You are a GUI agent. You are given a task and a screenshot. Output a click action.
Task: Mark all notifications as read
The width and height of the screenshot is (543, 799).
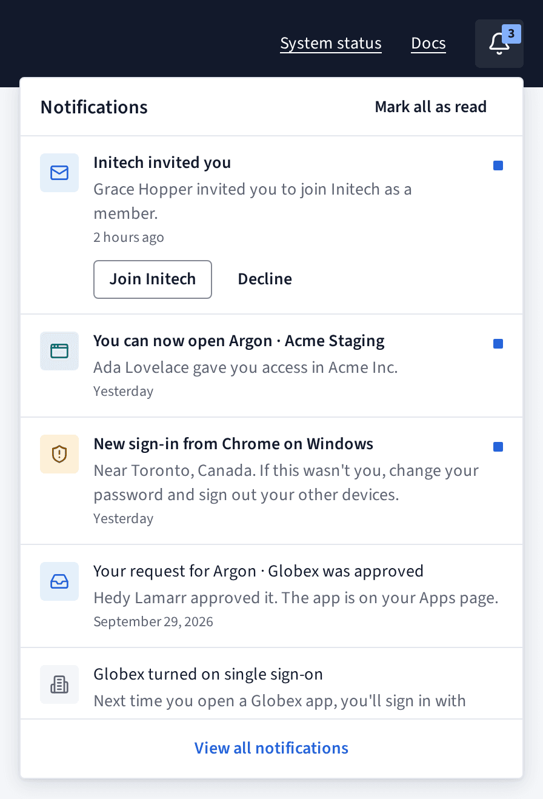[x=431, y=107]
